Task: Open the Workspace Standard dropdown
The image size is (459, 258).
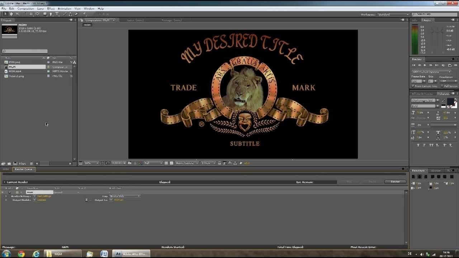Action: (x=393, y=14)
